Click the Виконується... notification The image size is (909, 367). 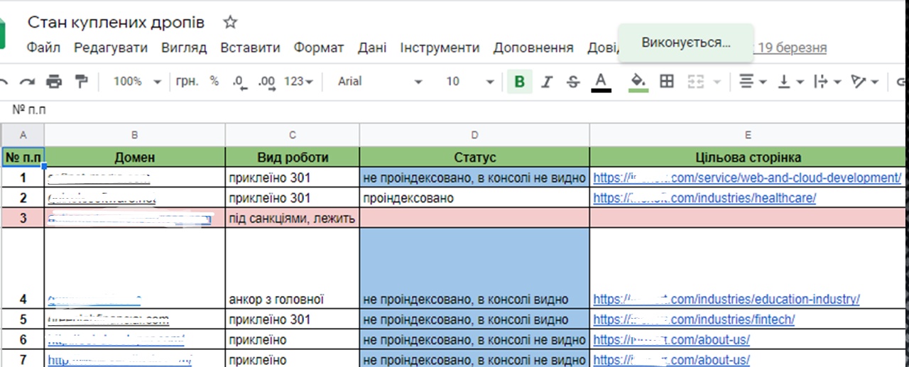pyautogui.click(x=685, y=43)
